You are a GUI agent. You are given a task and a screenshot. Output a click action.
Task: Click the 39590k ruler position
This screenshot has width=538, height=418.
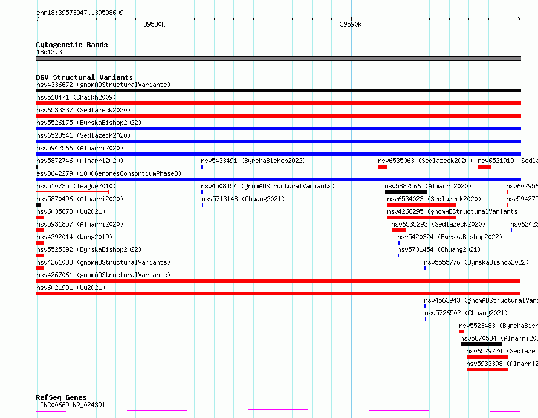[x=351, y=24]
